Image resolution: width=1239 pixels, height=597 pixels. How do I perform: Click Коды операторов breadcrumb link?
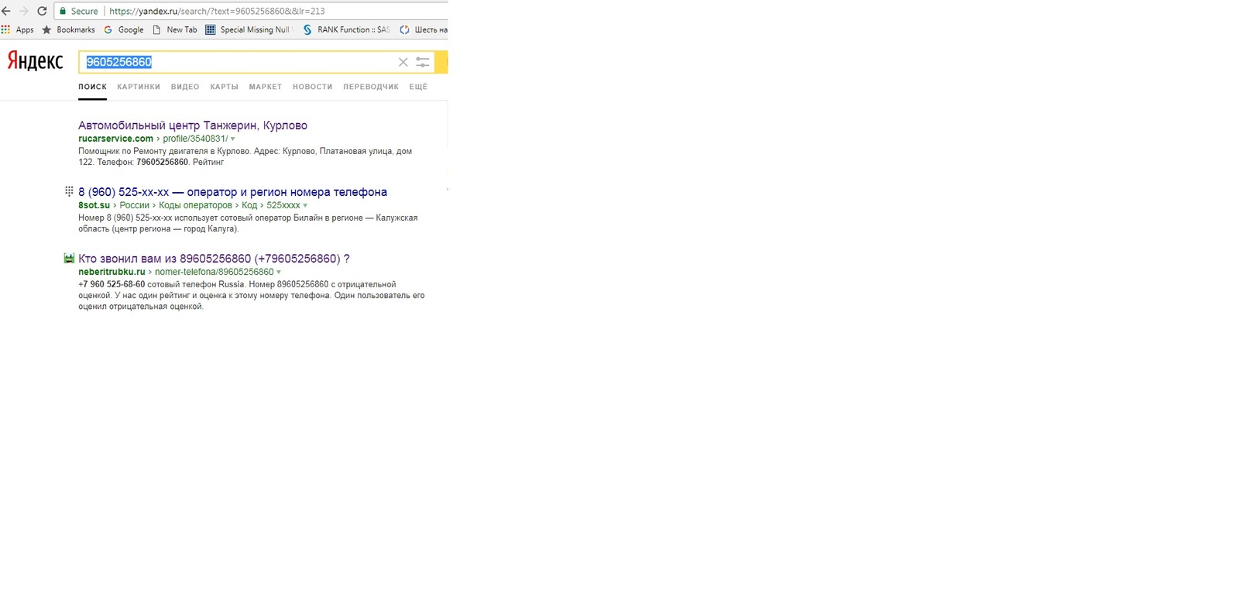[x=195, y=205]
